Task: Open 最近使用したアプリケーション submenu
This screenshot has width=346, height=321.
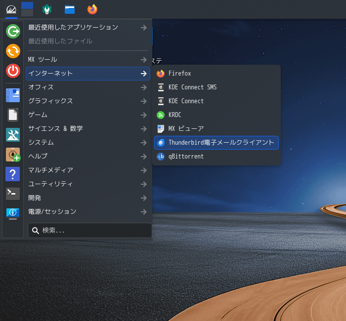Action: pyautogui.click(x=88, y=27)
